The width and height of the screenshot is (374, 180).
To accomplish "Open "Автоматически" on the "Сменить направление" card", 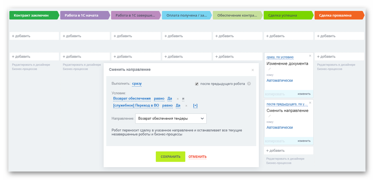I will [280, 127].
